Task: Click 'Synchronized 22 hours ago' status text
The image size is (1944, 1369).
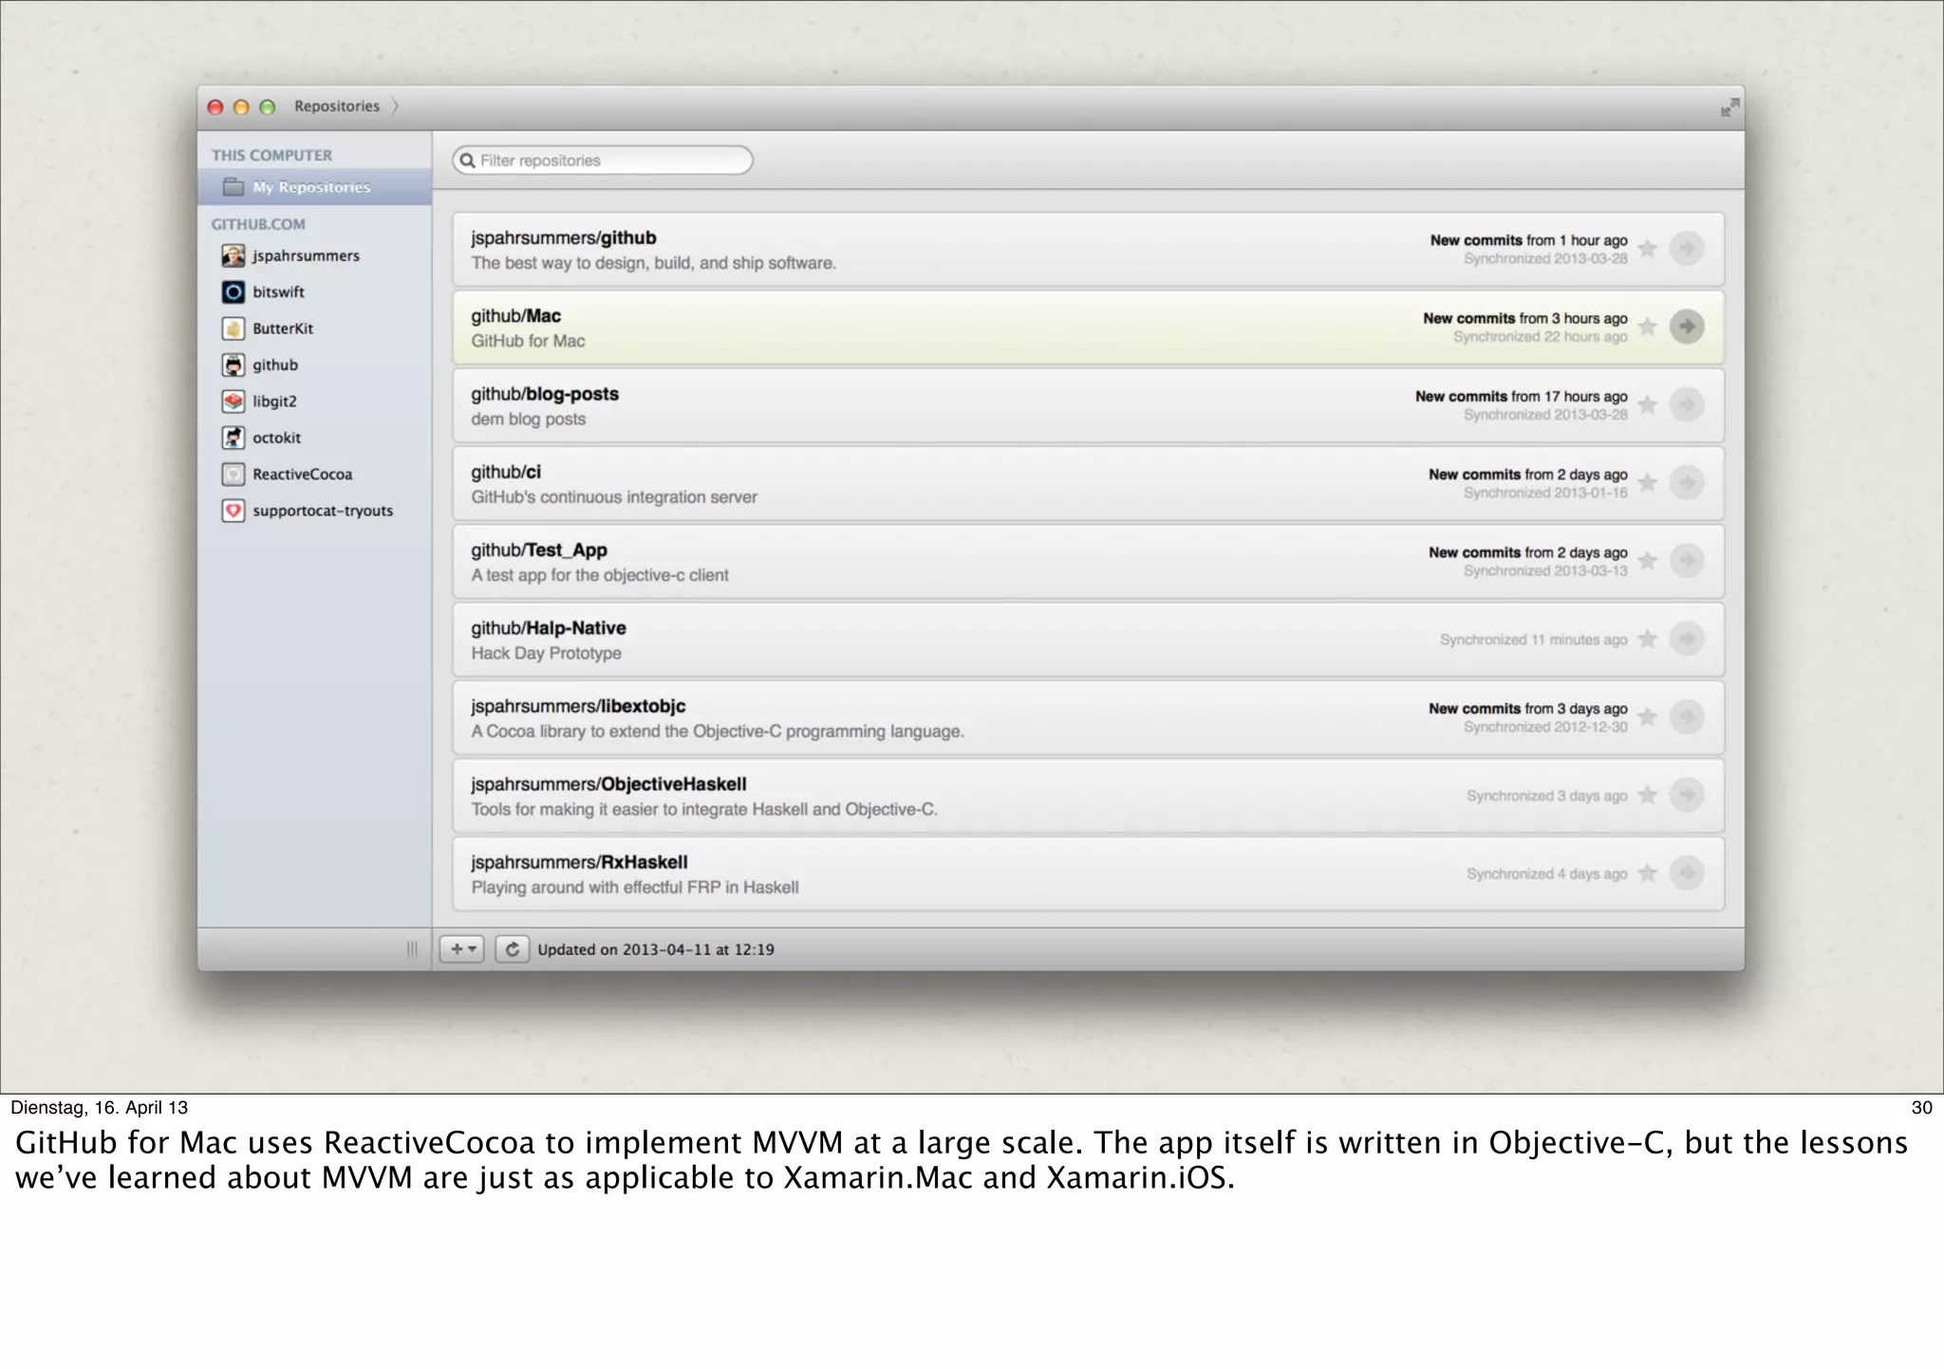Action: (x=1540, y=337)
